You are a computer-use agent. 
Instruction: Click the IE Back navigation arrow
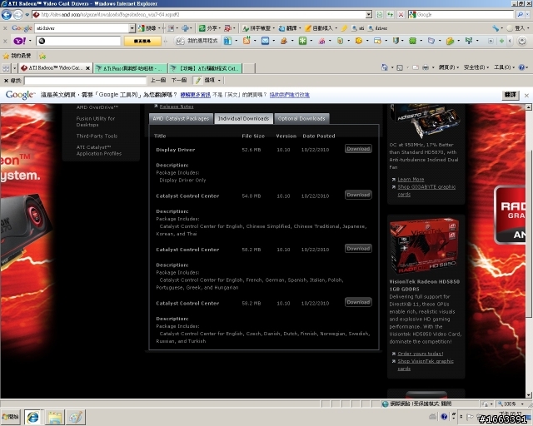pyautogui.click(x=7, y=15)
